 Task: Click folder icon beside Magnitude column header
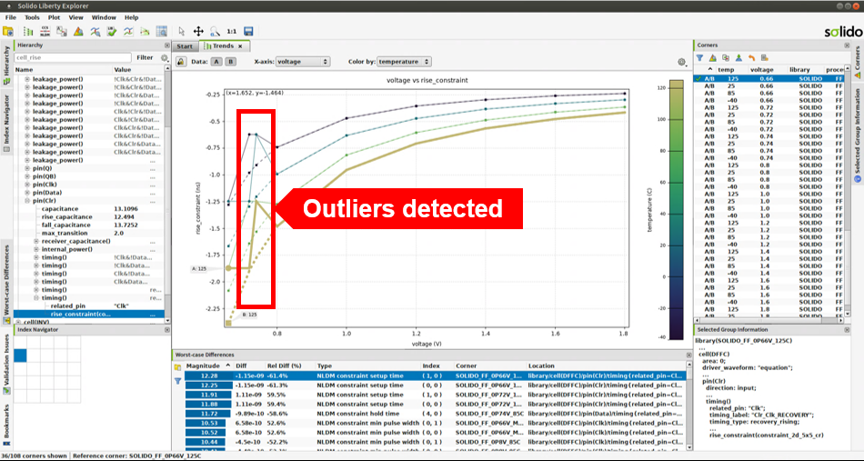click(178, 366)
